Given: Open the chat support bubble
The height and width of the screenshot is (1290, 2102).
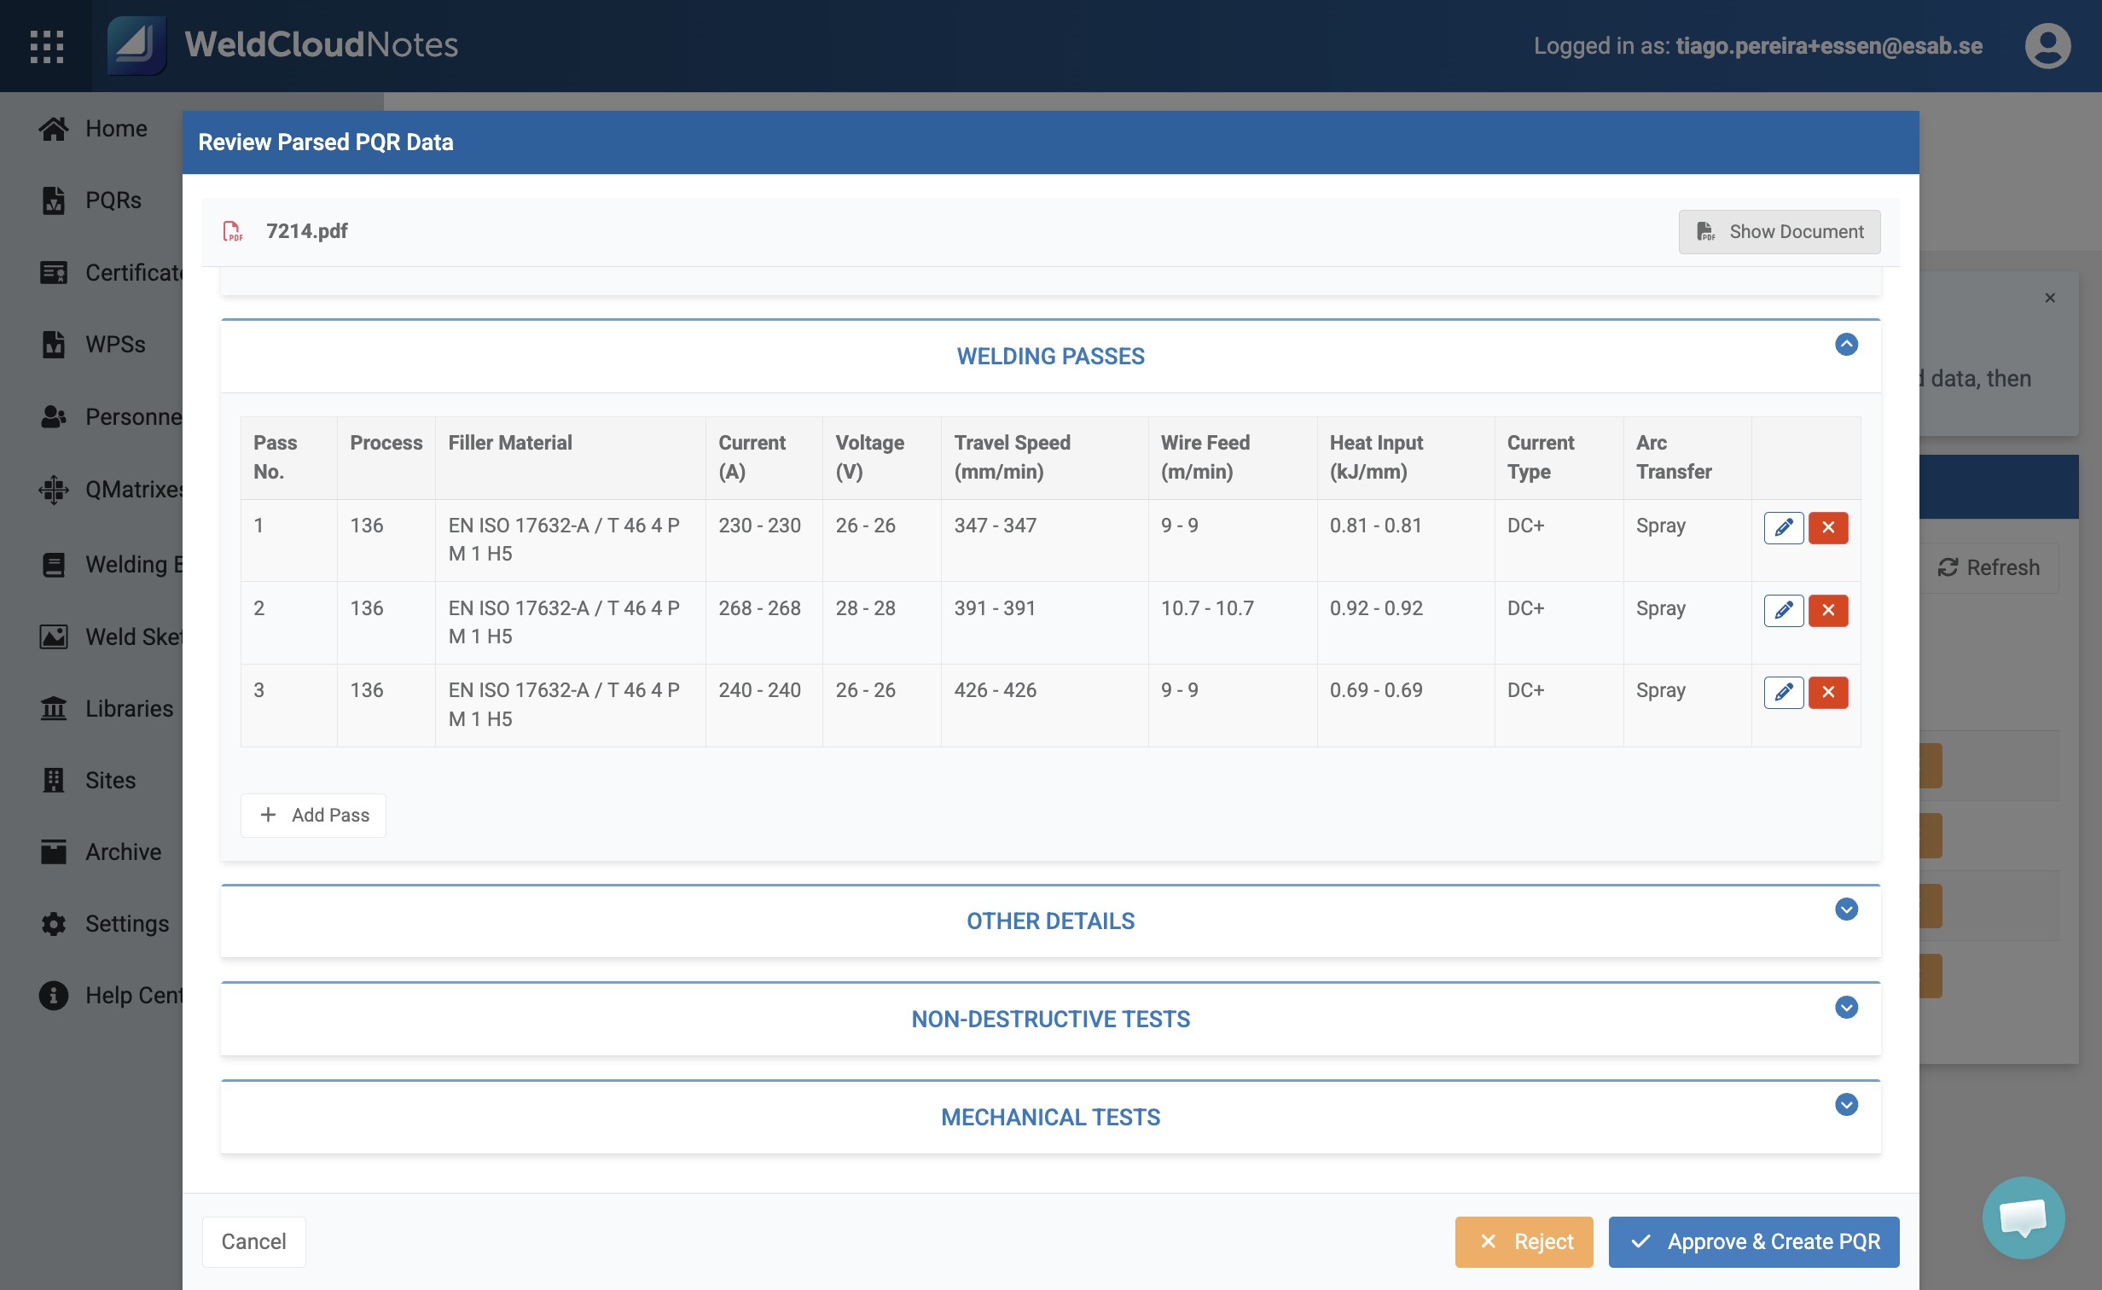Looking at the screenshot, I should pos(2024,1217).
